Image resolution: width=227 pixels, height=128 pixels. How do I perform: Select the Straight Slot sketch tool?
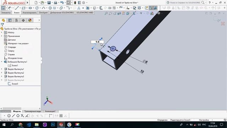click(30, 8)
